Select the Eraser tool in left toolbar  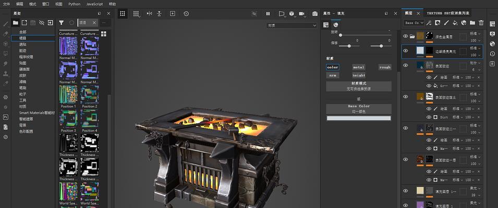pyautogui.click(x=5, y=34)
